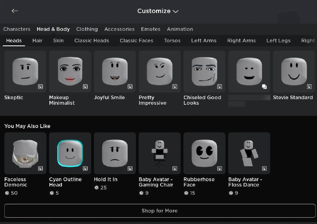Click the Robux icon under Hold It In
Screen dimensions: 317x224
(96, 188)
